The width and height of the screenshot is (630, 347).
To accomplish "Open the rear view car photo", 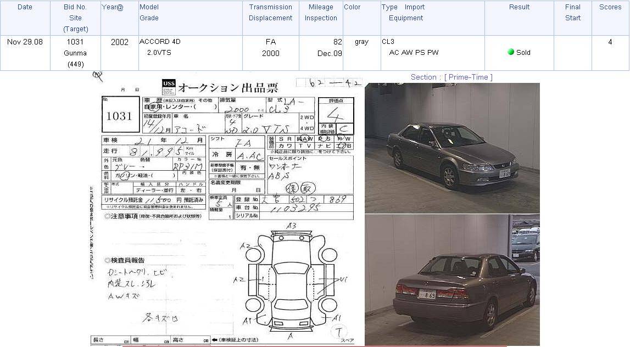I will click(x=452, y=280).
